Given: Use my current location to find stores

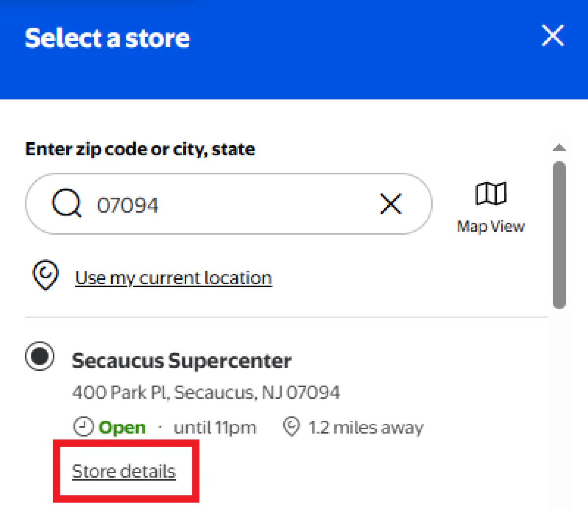Looking at the screenshot, I should coord(173,277).
